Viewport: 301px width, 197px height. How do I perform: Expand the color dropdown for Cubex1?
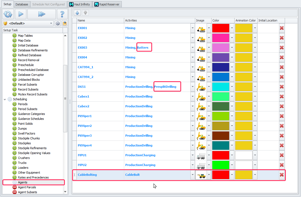point(232,96)
